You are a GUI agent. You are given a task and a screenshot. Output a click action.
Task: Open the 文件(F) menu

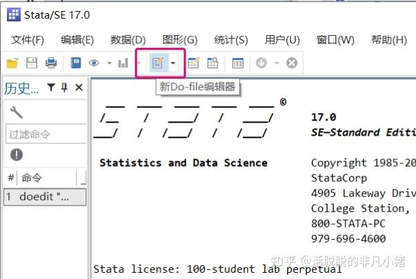click(x=28, y=40)
